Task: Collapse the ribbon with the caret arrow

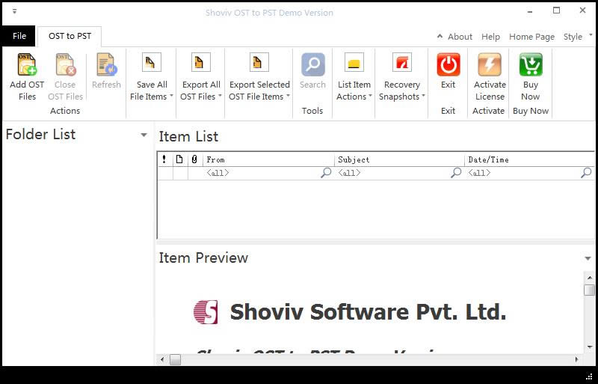Action: pyautogui.click(x=440, y=36)
